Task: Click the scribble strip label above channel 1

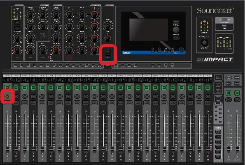Action: tap(7, 76)
